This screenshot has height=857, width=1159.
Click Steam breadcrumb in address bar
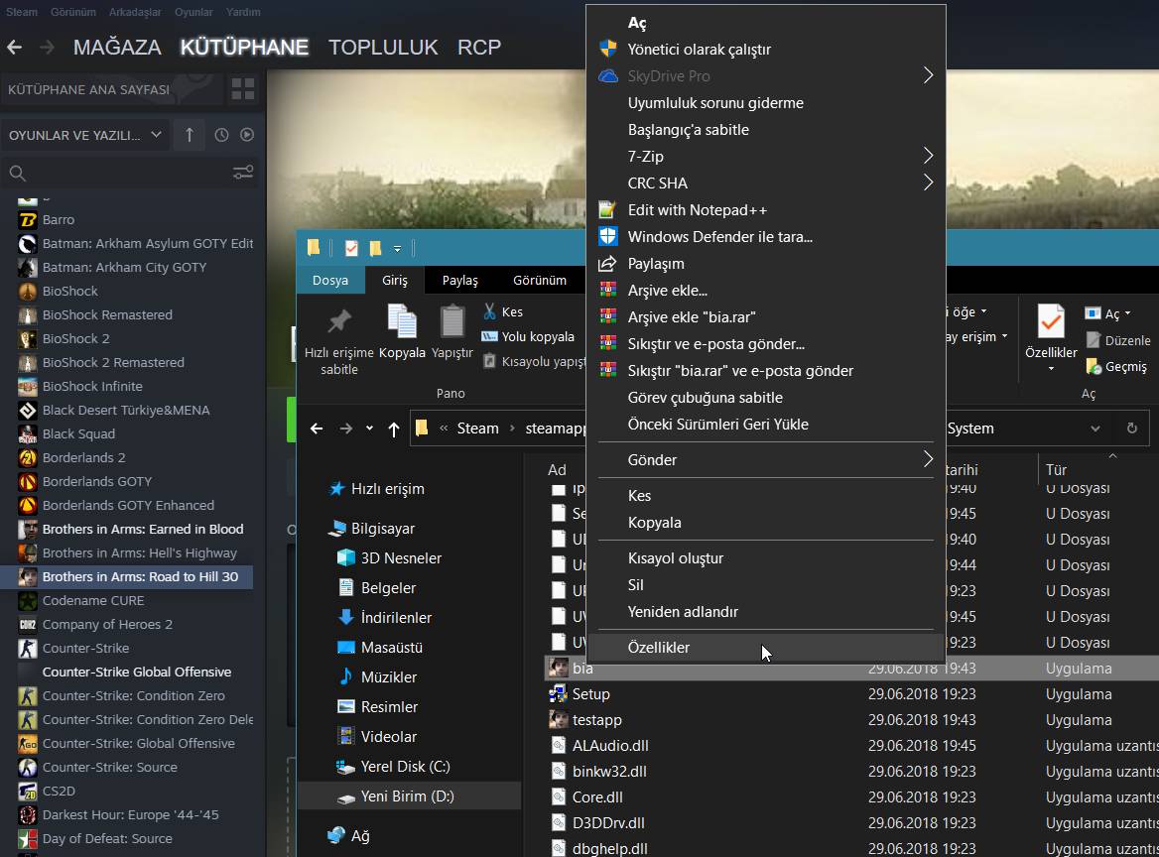coord(477,428)
